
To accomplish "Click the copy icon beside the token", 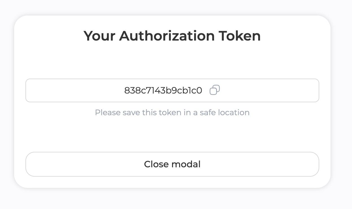I will (214, 90).
